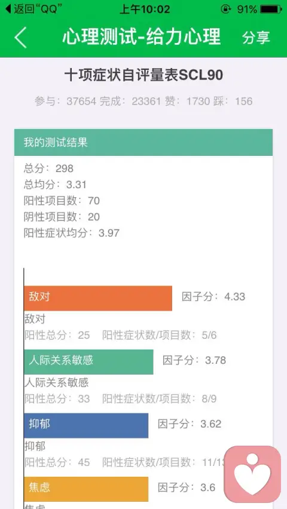Viewport: 287px width, 509px height.
Task: Tap the 阳性症状均分:3.97 line
Action: (72, 233)
